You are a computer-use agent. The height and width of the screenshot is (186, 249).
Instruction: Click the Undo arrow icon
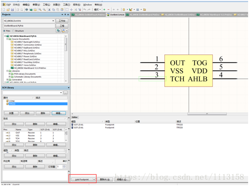coord(85,10)
